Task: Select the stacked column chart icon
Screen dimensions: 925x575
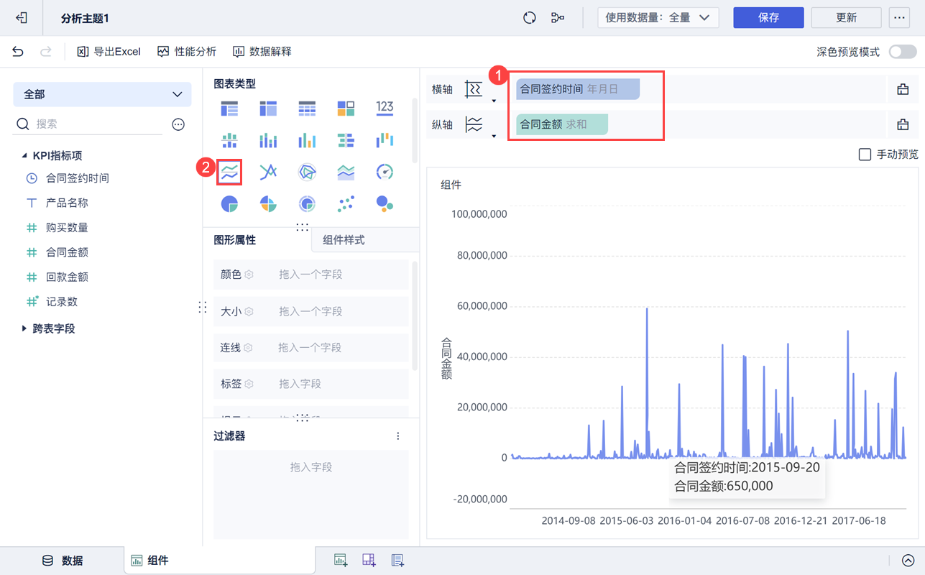Action: click(268, 139)
